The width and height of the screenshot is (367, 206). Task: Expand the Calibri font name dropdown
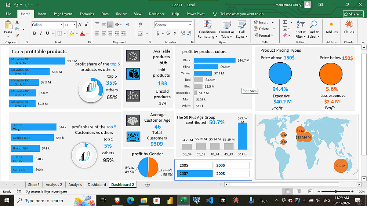coord(61,25)
